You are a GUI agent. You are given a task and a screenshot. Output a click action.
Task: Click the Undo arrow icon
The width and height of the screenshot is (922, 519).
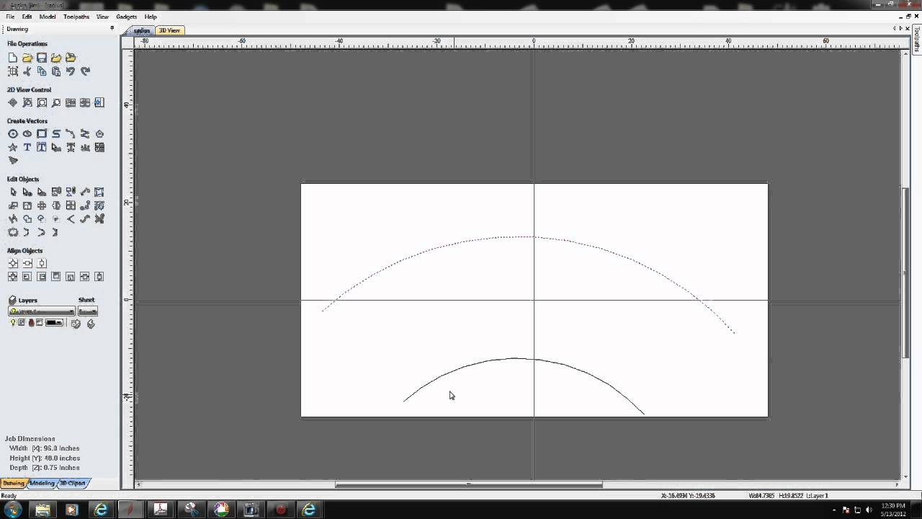pos(71,71)
